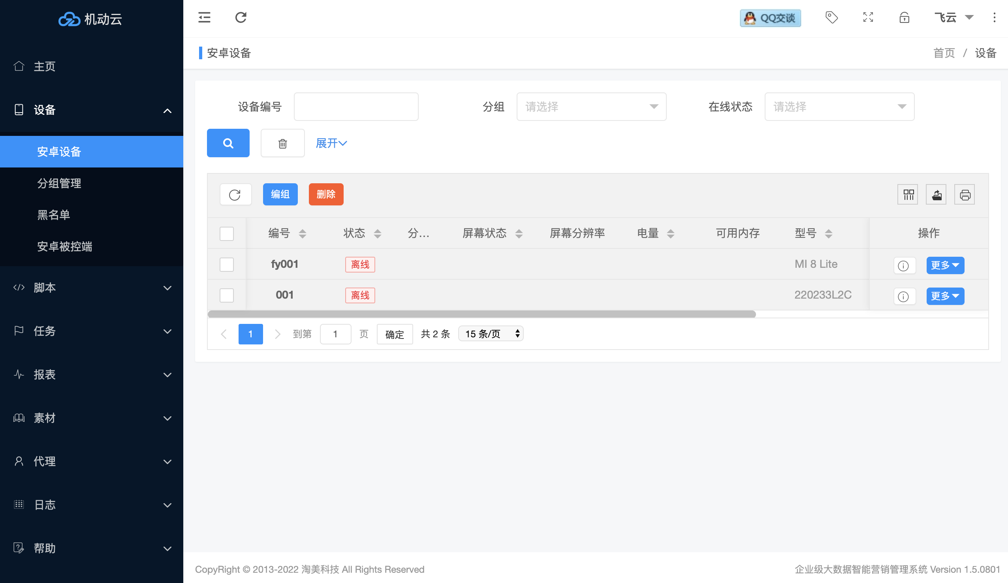Image resolution: width=1008 pixels, height=583 pixels.
Task: Open info details for device fy001
Action: point(904,265)
